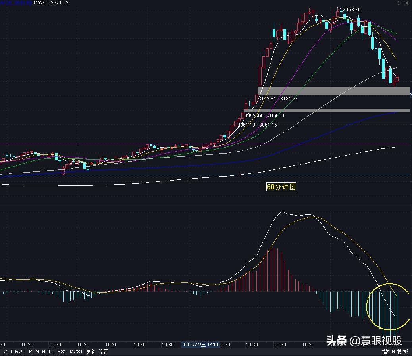The image size is (412, 356).
Task: Show the BOLL indicator
Action: point(48,352)
